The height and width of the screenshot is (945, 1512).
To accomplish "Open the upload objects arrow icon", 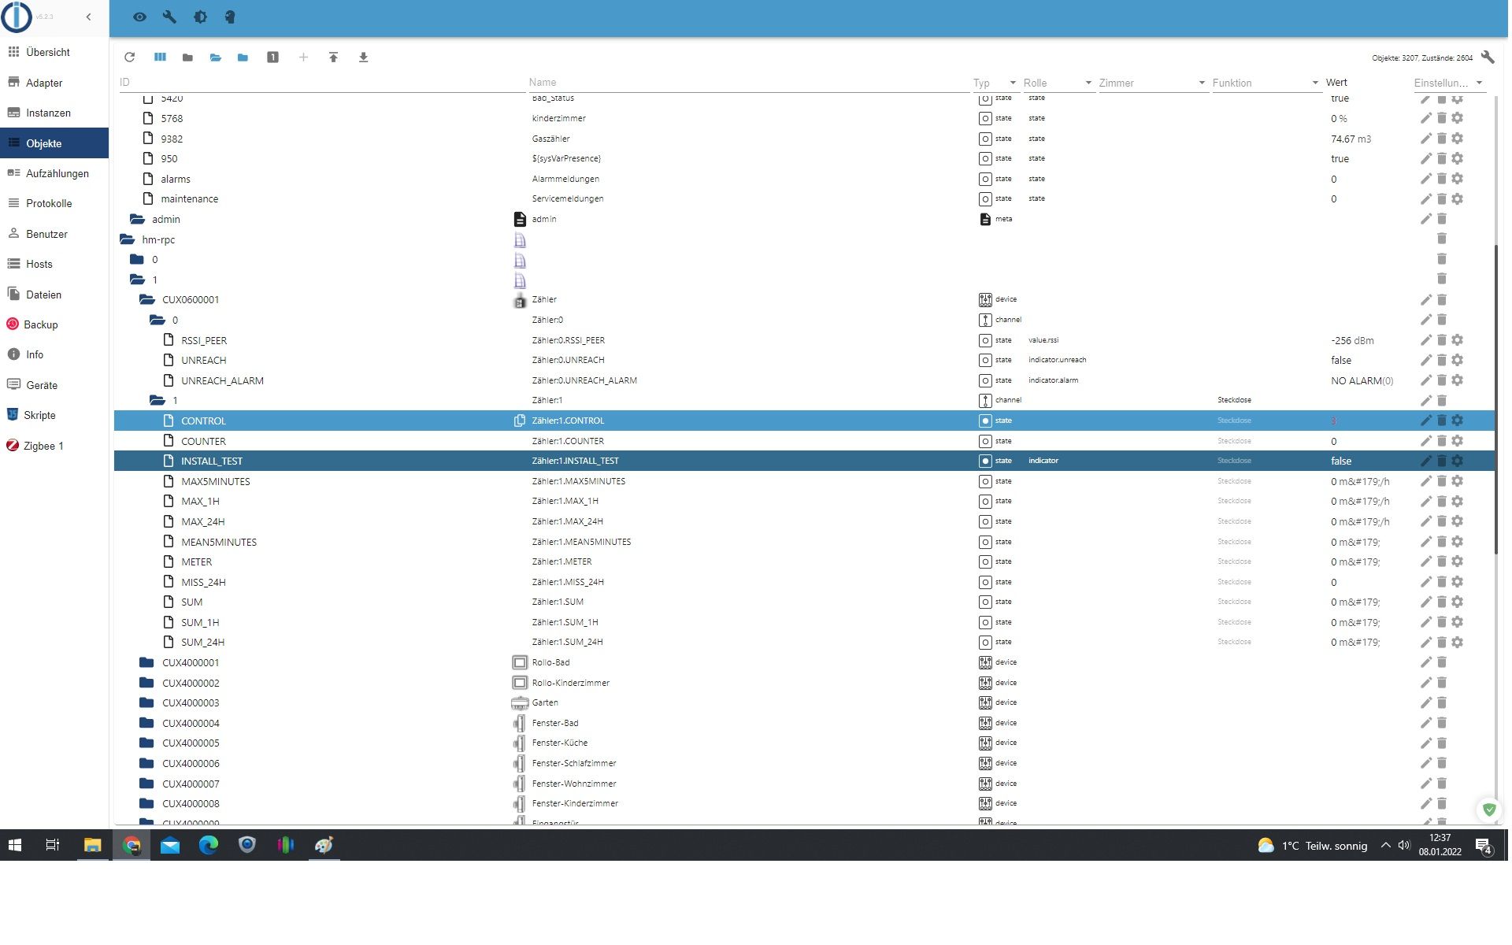I will click(333, 57).
